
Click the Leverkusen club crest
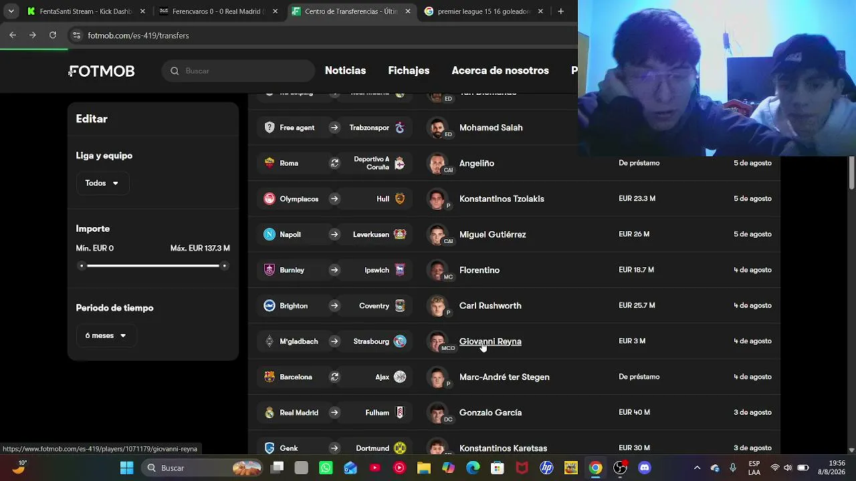tap(400, 234)
